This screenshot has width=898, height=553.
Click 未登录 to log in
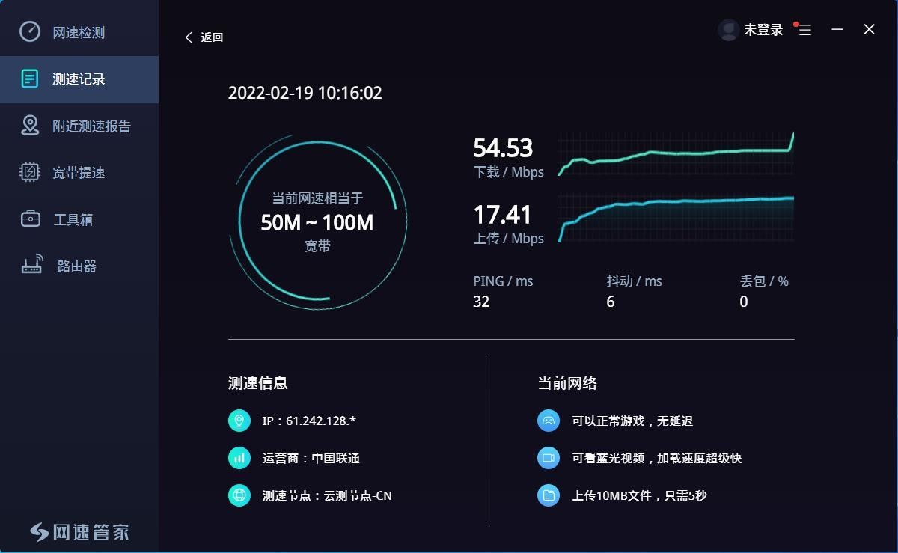click(x=763, y=30)
